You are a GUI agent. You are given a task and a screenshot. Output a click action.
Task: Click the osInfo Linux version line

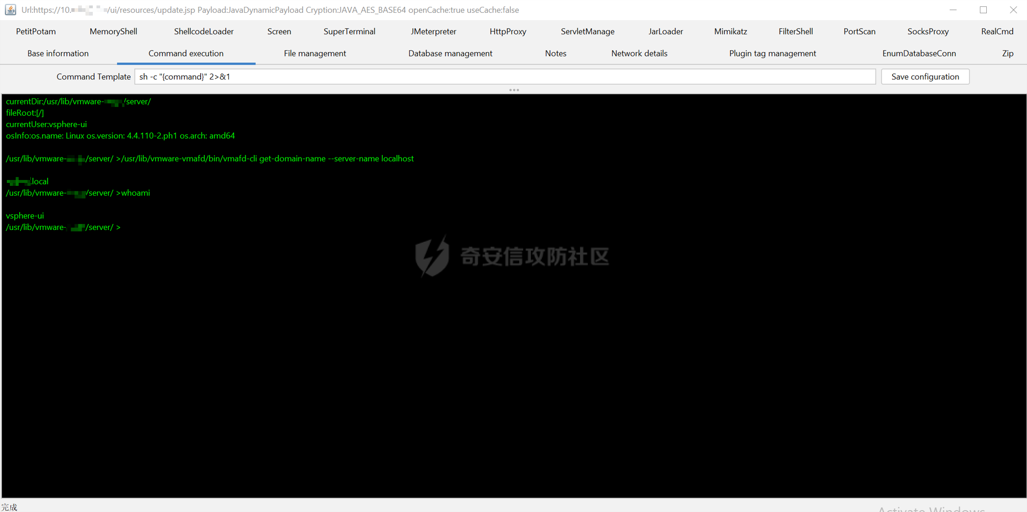(x=120, y=135)
